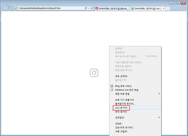
Task: Choose 인쇄(I)... from context menu
Action: [x=135, y=123]
